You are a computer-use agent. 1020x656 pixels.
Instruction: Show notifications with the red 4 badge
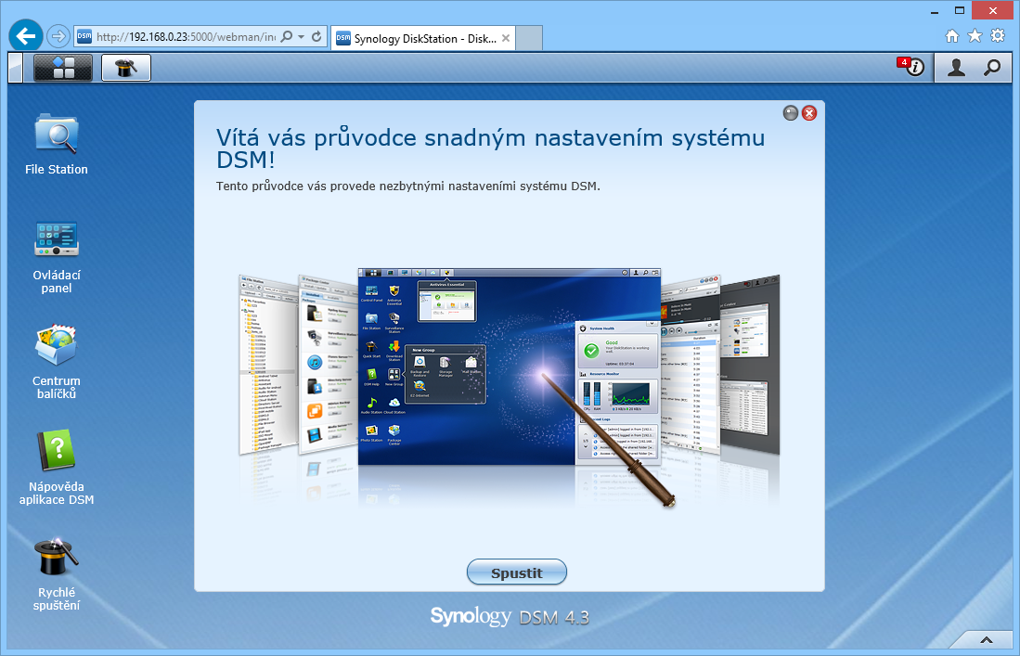(x=911, y=67)
